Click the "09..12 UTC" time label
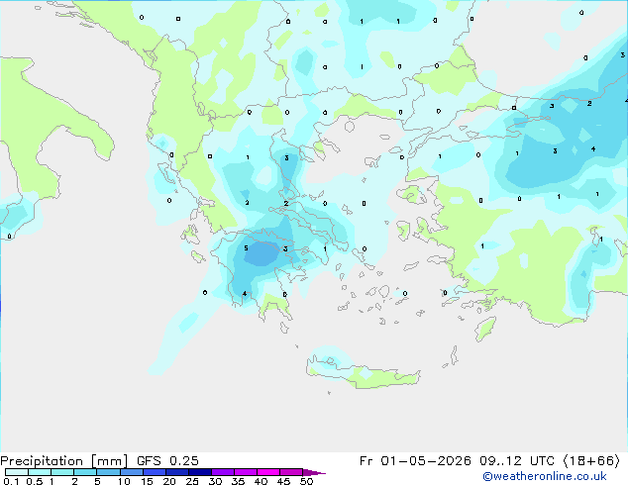The height and width of the screenshot is (485, 628). pyautogui.click(x=517, y=461)
